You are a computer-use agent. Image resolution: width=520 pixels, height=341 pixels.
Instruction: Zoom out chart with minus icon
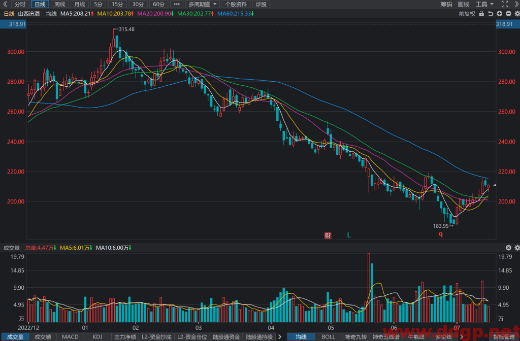(508, 14)
